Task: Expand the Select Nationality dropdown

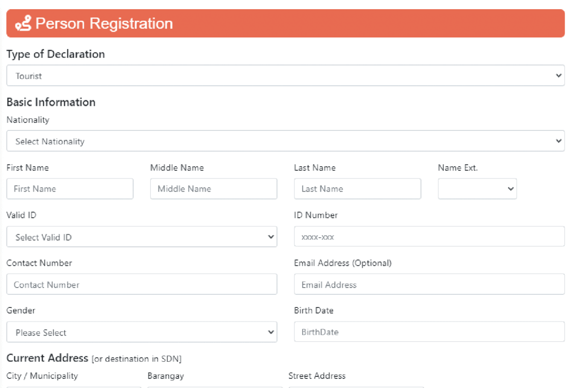Action: point(285,141)
